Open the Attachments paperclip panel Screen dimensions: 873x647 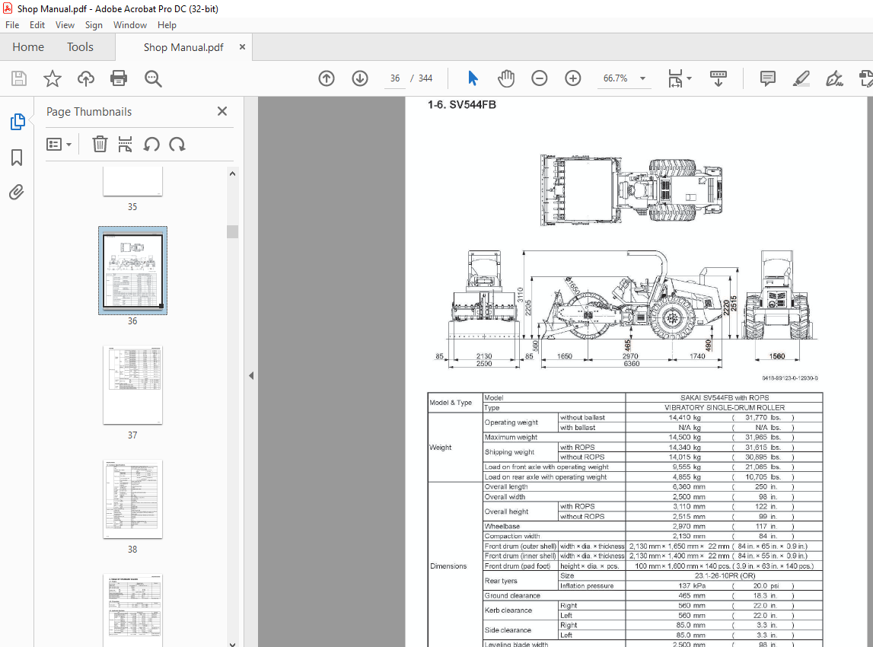17,193
